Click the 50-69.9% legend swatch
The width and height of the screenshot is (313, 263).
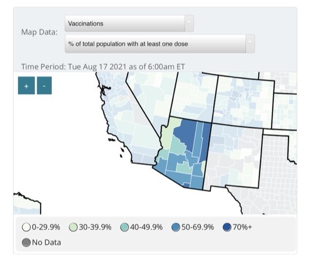click(176, 227)
